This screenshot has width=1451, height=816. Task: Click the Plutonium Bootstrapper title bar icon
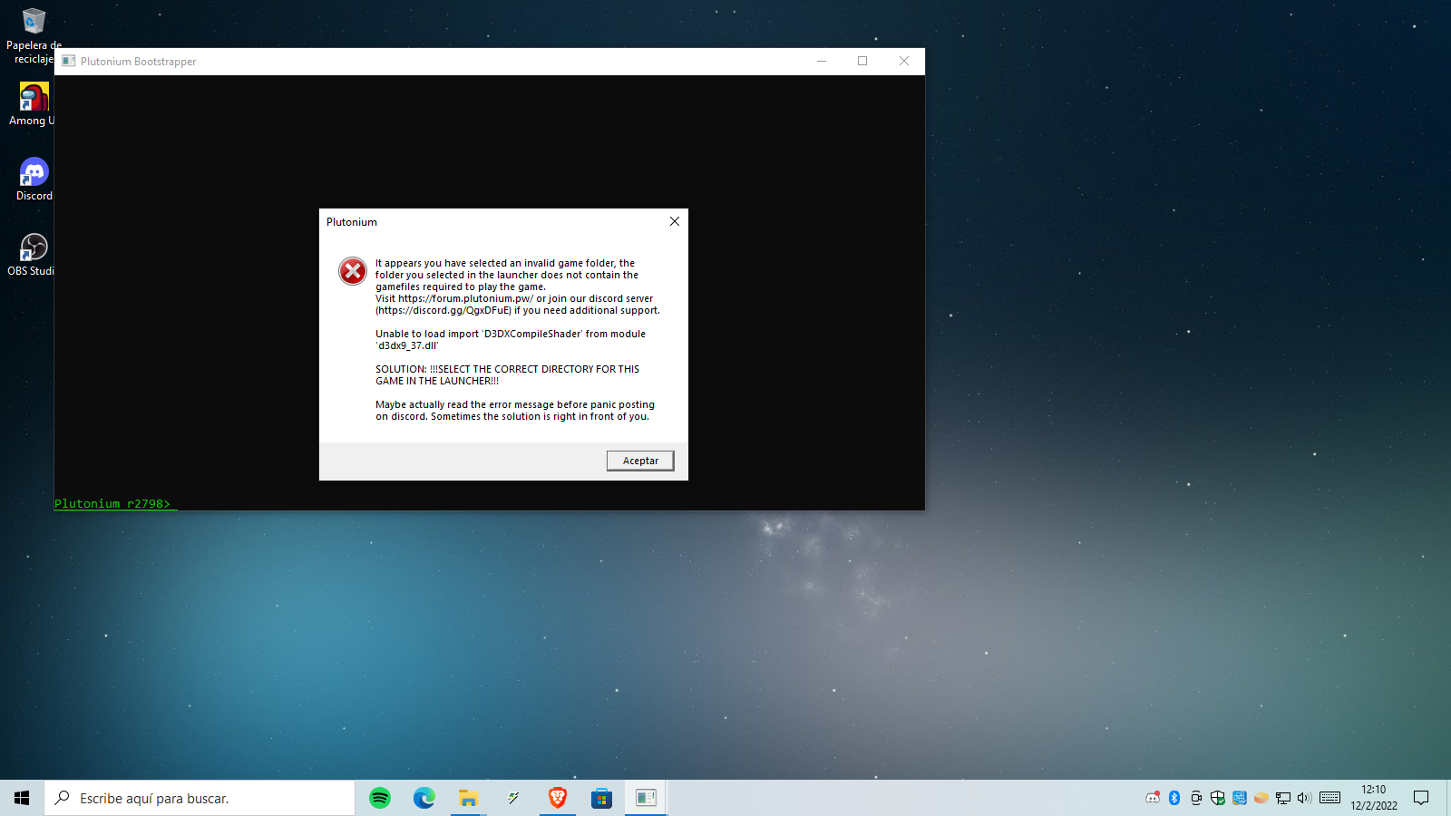[68, 61]
